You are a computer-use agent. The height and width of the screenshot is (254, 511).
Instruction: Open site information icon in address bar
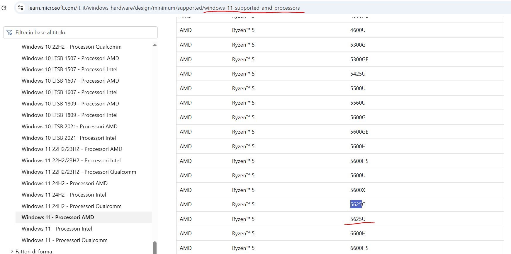click(21, 8)
